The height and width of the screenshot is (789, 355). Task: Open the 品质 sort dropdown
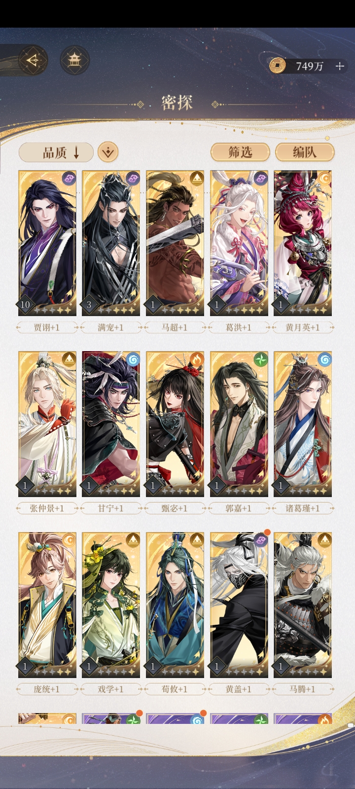pos(56,152)
